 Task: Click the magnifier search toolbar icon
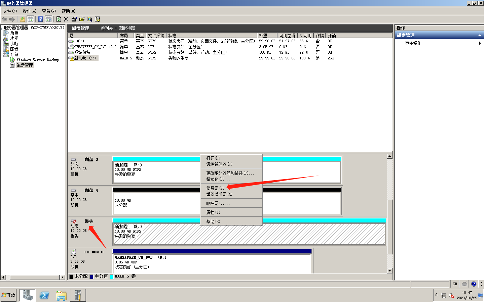click(89, 19)
